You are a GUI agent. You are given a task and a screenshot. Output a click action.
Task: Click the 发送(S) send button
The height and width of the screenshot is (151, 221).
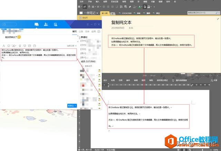(71, 106)
